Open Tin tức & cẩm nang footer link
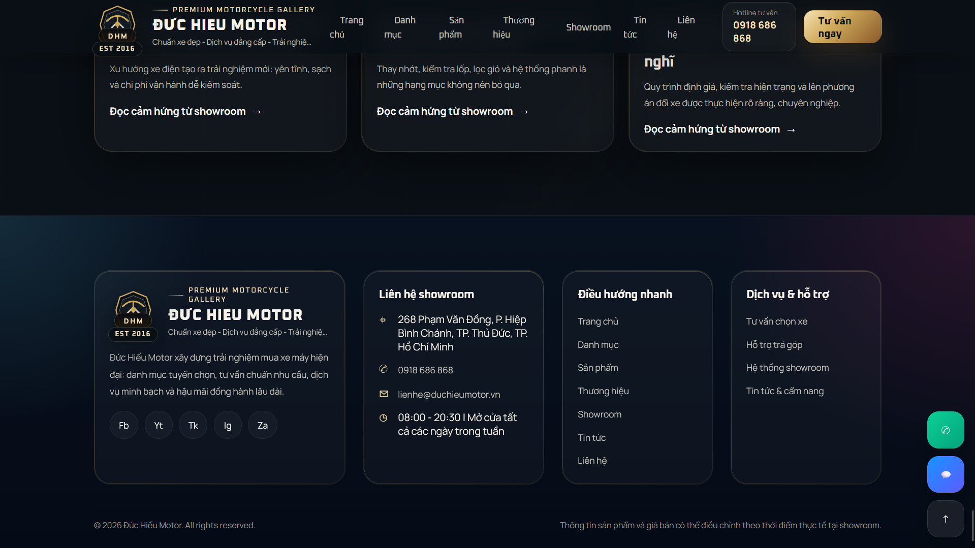The height and width of the screenshot is (548, 975). [784, 391]
